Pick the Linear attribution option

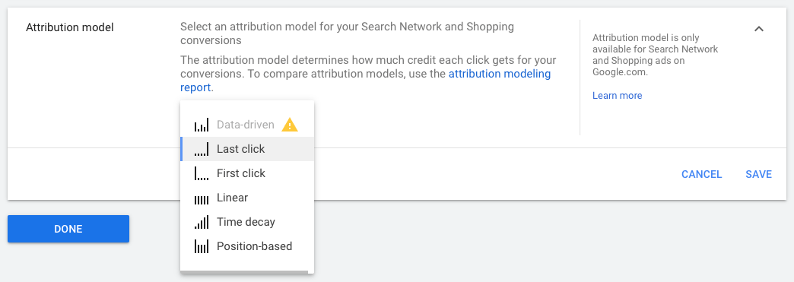(247, 198)
